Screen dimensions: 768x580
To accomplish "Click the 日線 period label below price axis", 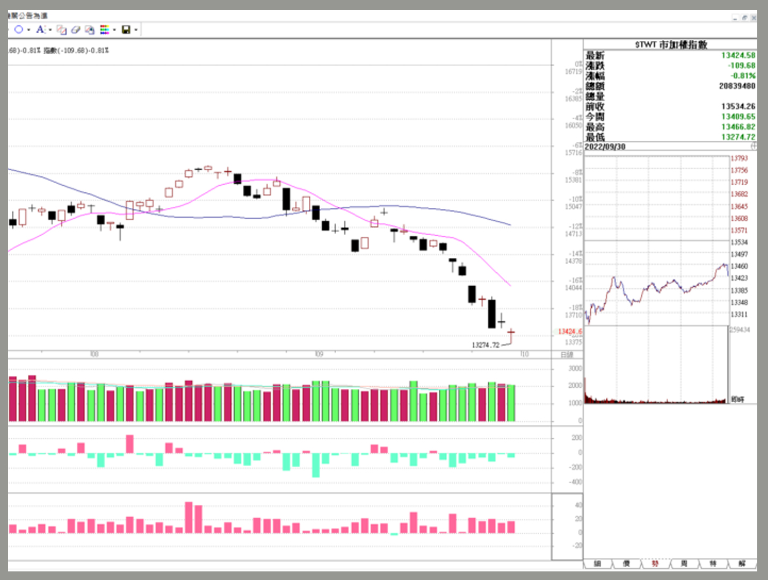I will (x=567, y=354).
